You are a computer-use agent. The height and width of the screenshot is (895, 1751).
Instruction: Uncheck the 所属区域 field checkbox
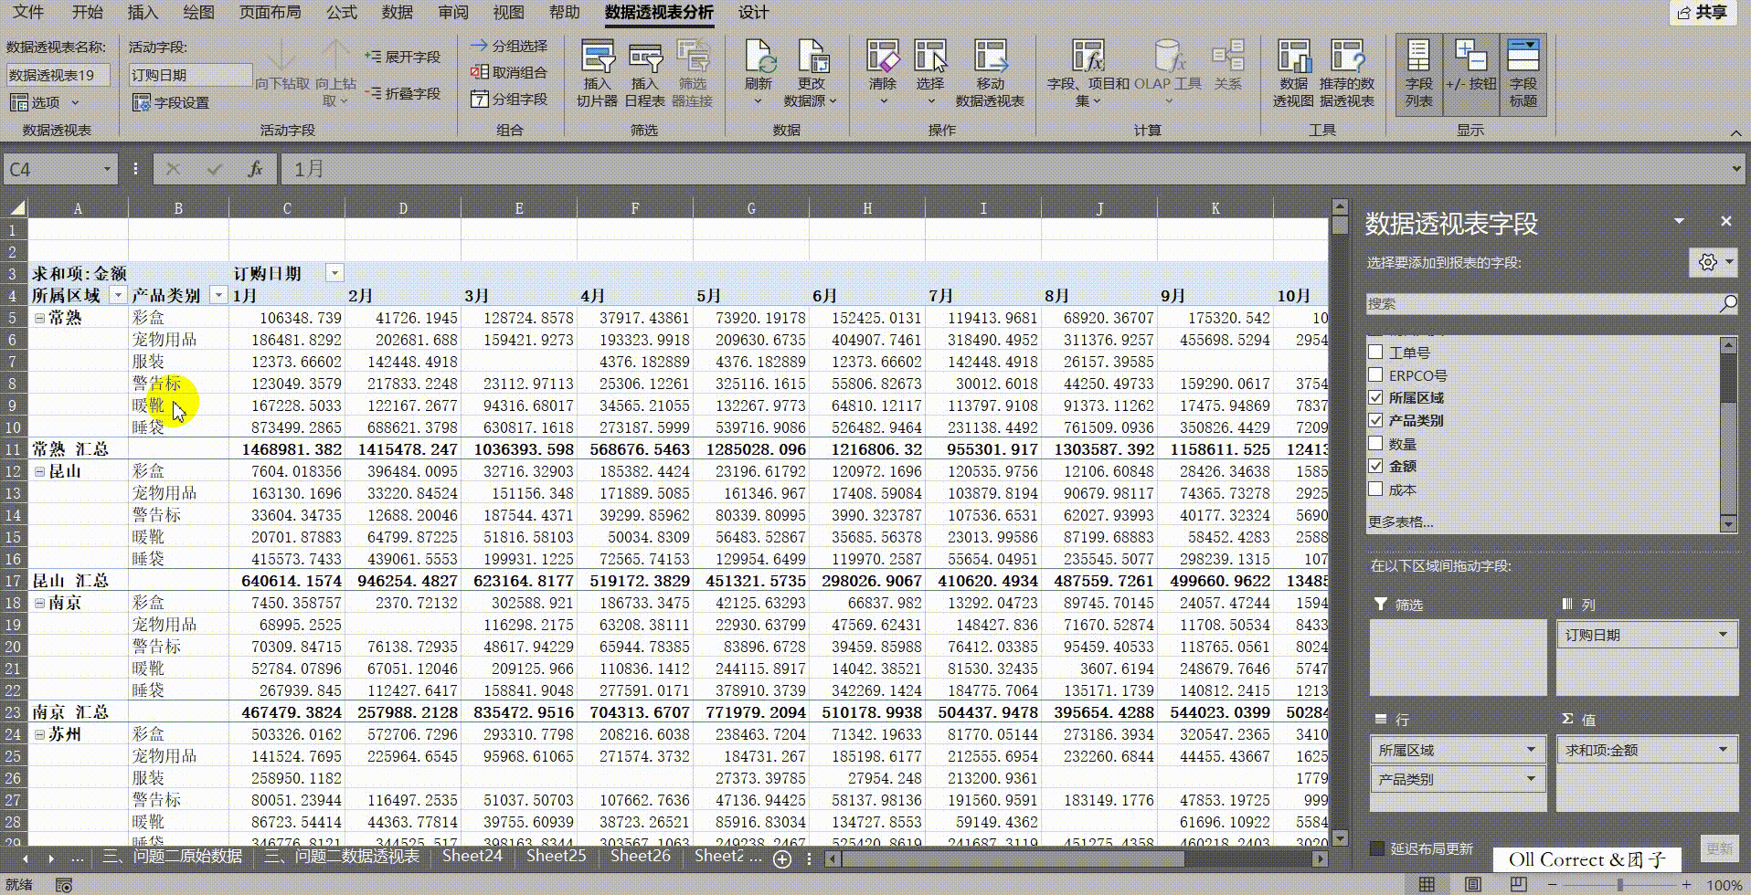(1375, 397)
